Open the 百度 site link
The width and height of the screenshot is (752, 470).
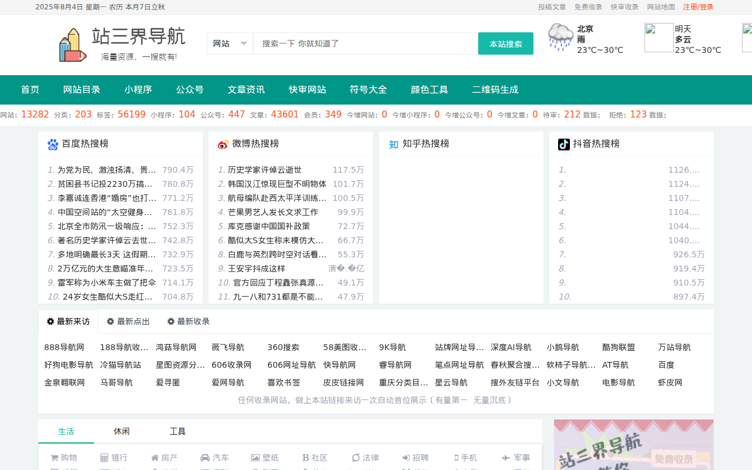(x=666, y=365)
